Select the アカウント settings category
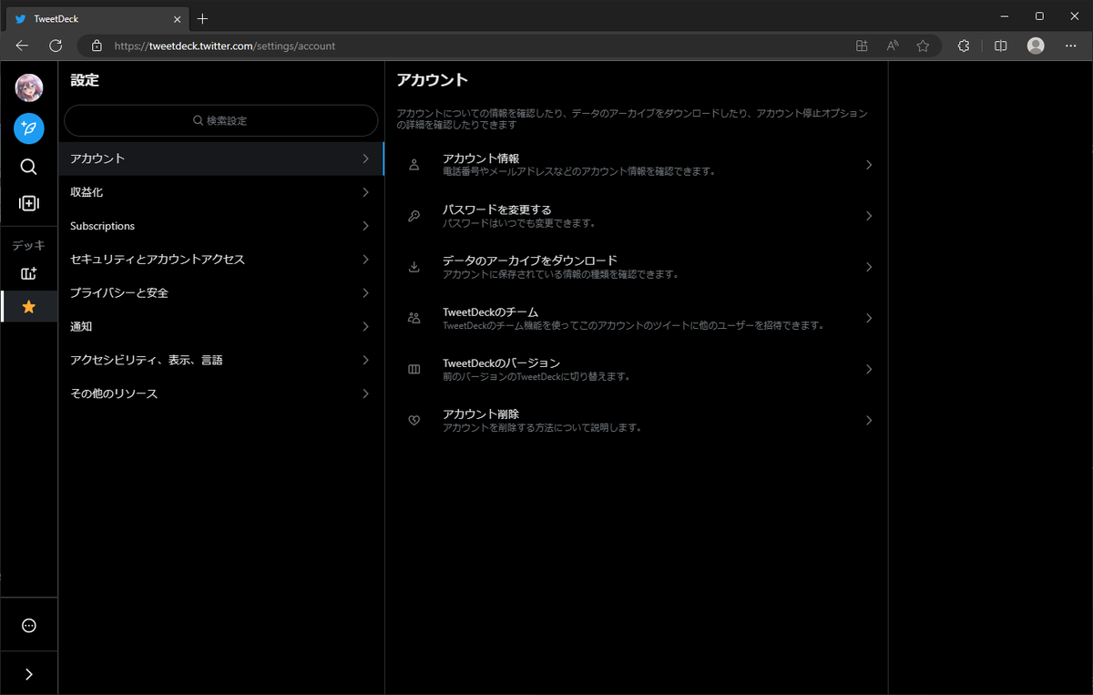The image size is (1093, 695). 221,158
